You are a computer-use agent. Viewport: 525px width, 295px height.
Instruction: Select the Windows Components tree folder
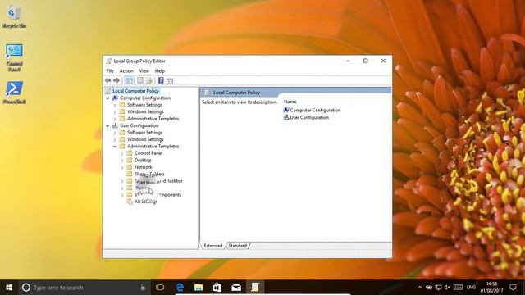tap(157, 195)
